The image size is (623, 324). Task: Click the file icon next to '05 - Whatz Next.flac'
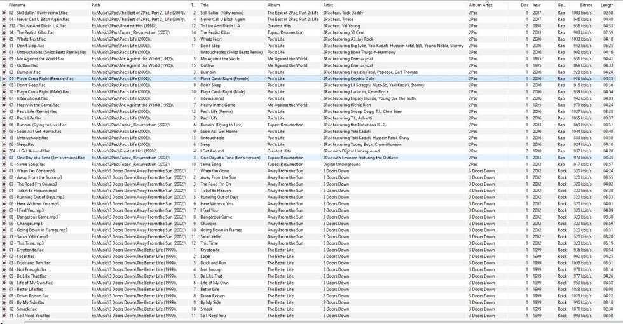tap(4, 39)
